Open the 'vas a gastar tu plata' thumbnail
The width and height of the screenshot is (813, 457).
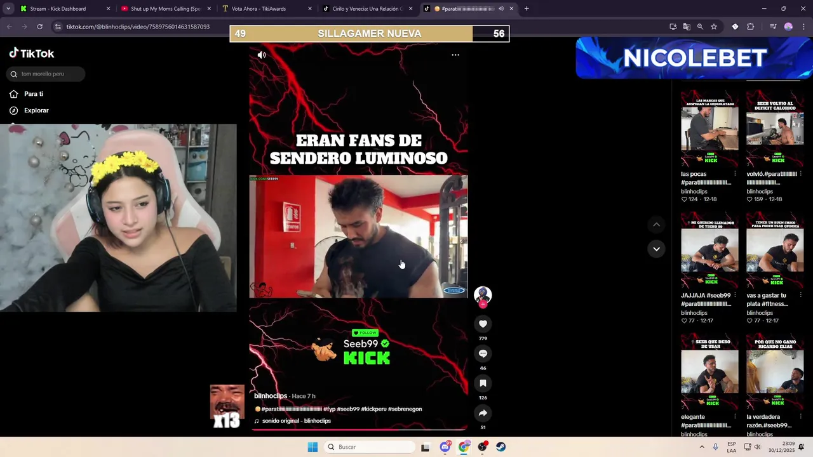[x=775, y=250]
